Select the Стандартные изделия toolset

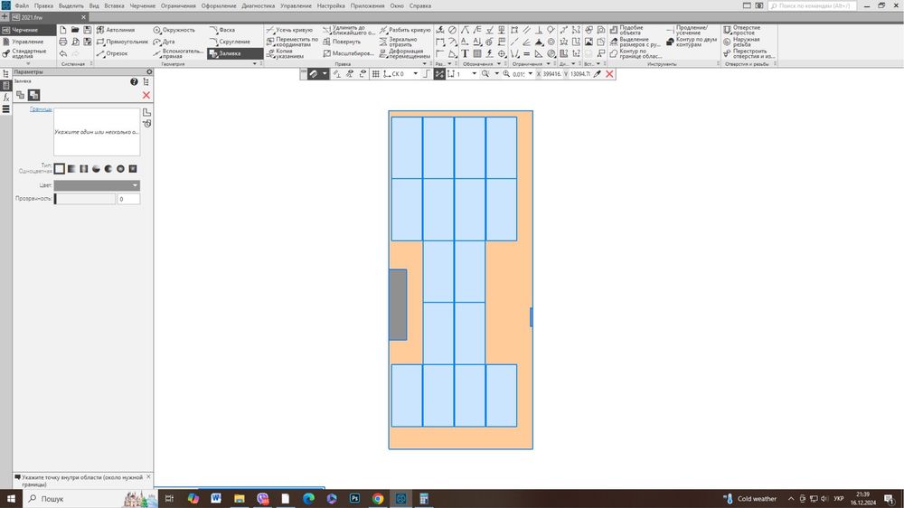(29, 53)
